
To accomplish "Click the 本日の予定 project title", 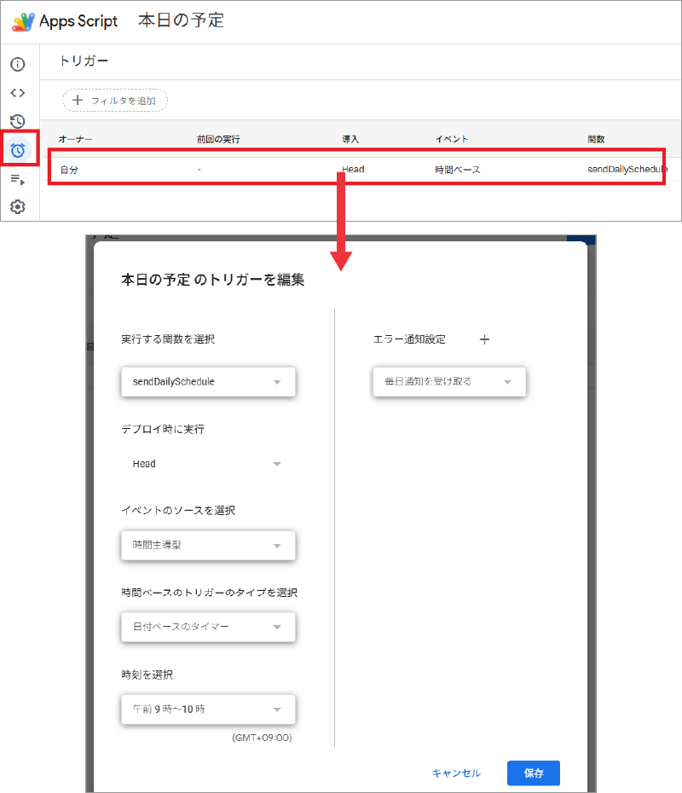I will click(181, 20).
